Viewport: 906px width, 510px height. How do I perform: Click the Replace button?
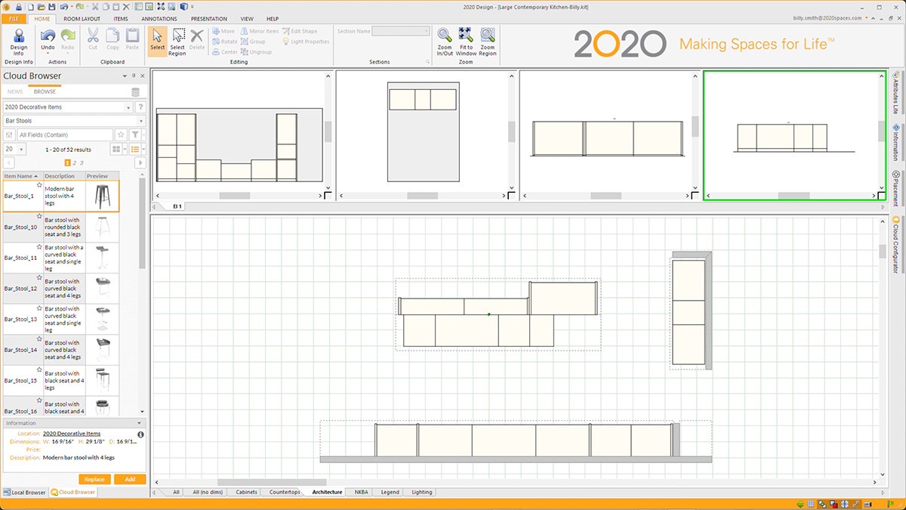(x=94, y=479)
